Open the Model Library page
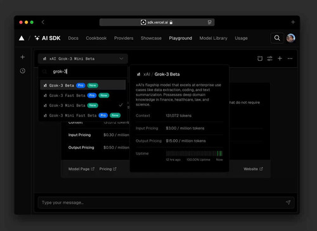Image resolution: width=317 pixels, height=231 pixels. [x=214, y=38]
